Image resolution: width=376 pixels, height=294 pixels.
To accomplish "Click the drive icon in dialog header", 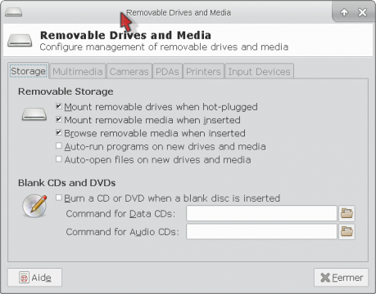I will click(20, 40).
